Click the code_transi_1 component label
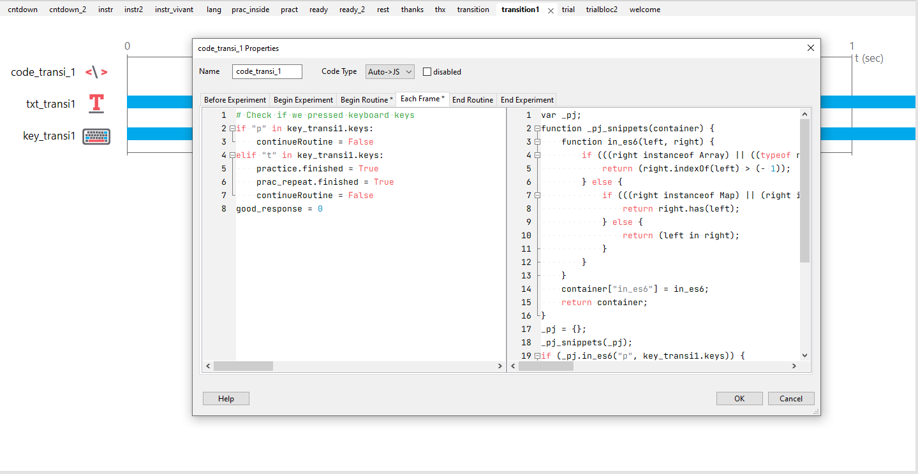The image size is (918, 474). click(x=43, y=73)
